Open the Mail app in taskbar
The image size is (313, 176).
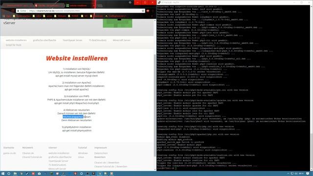coord(39,174)
